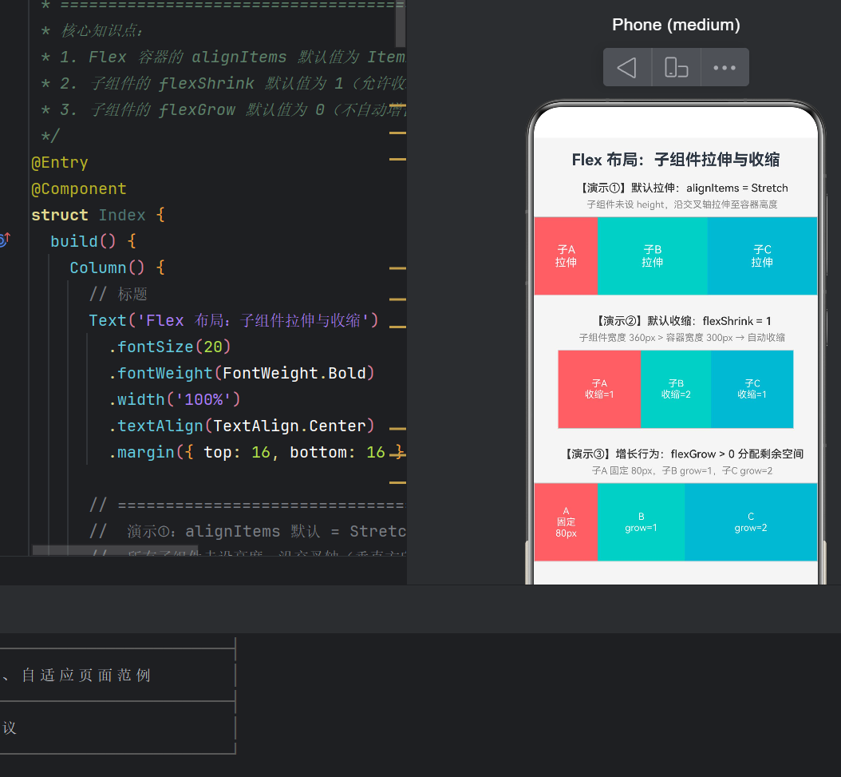841x777 pixels.
Task: Click 'struct Index {' in the editor
Action: (x=98, y=215)
